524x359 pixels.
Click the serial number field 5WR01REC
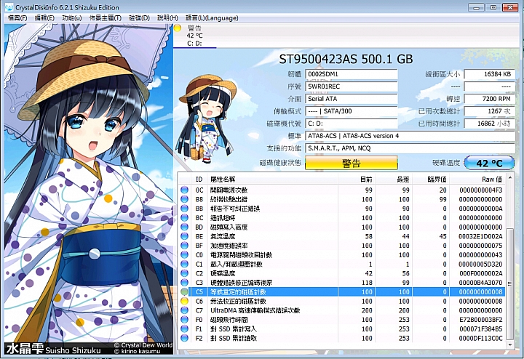352,86
